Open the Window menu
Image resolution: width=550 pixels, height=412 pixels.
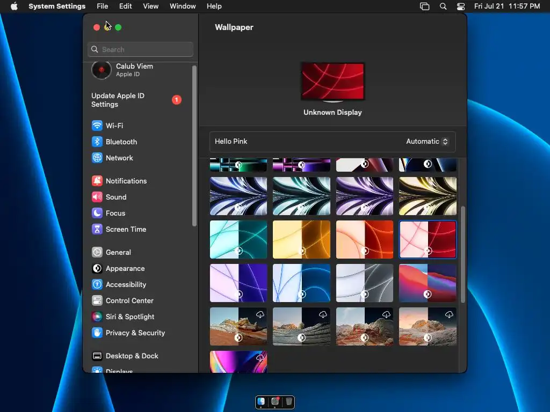(183, 6)
